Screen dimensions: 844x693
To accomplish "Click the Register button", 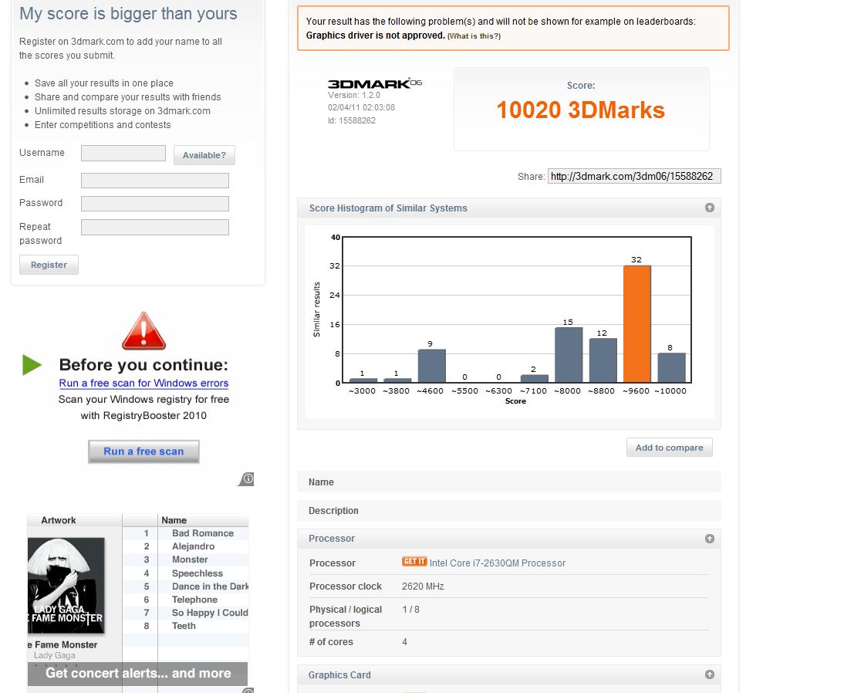I will pos(49,265).
